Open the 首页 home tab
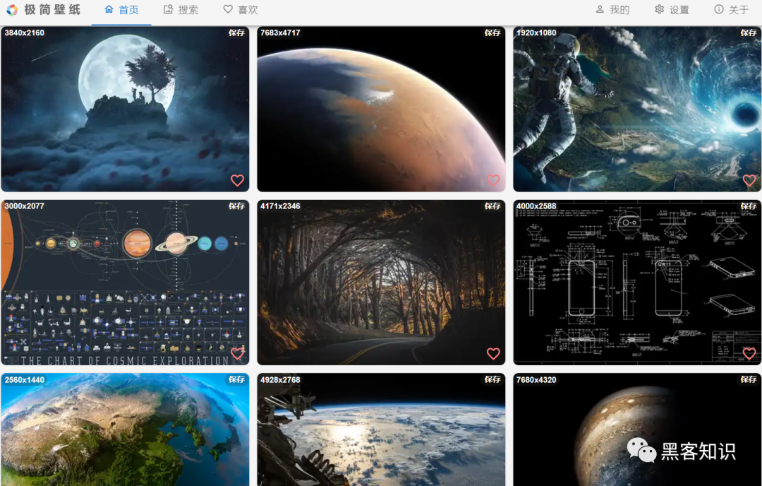The width and height of the screenshot is (762, 486). (x=121, y=10)
